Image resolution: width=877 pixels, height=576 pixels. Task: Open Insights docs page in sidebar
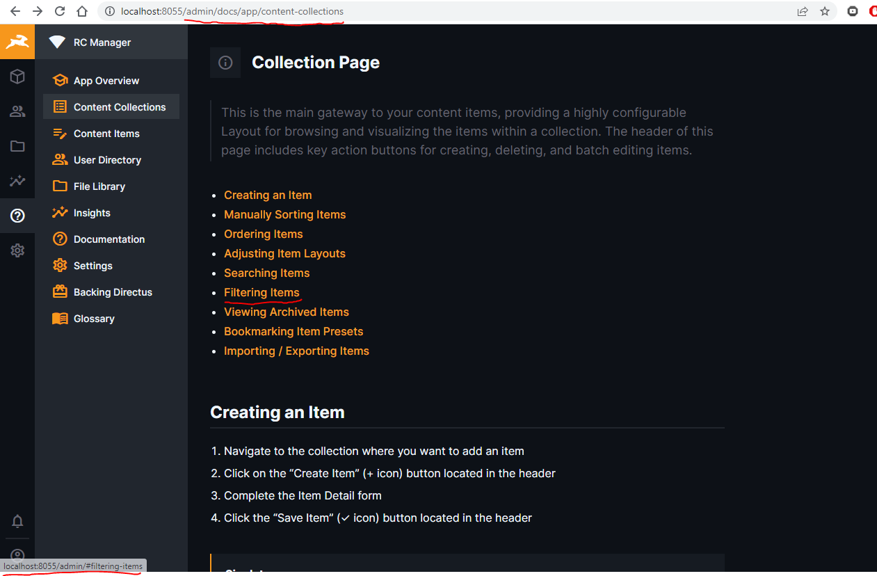(111, 213)
